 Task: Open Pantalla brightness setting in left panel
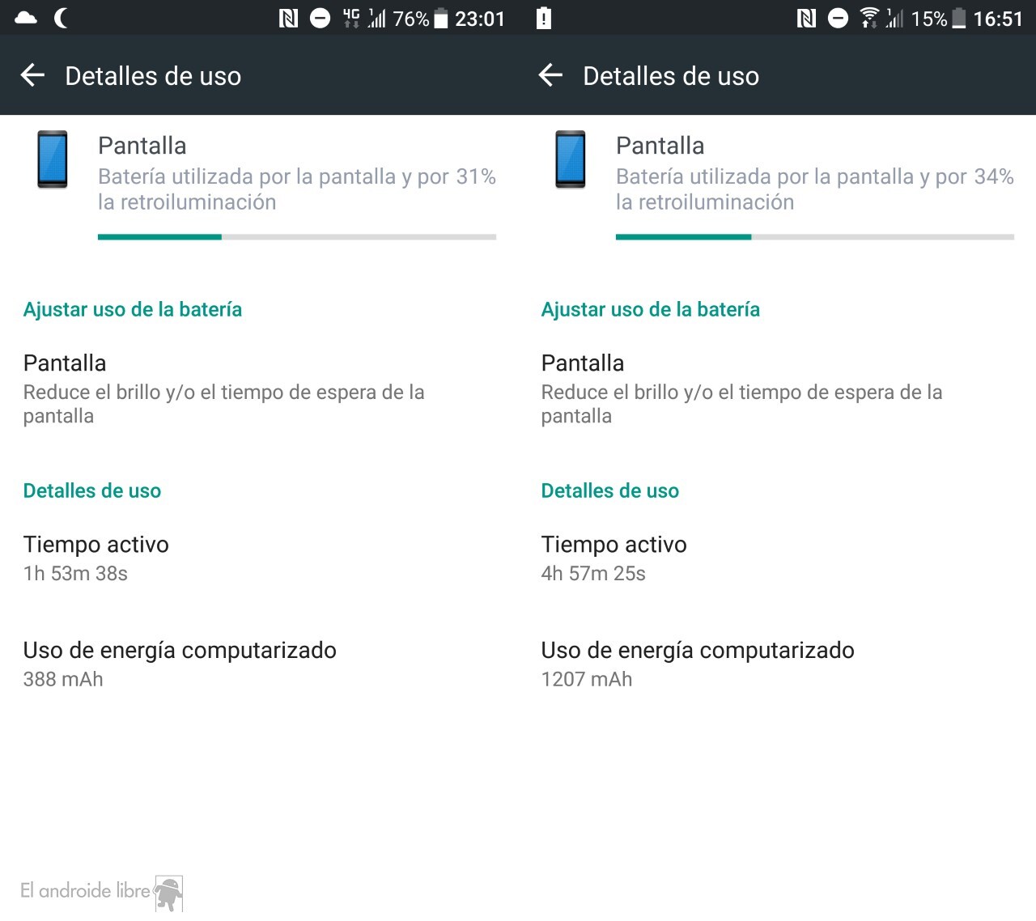click(x=259, y=389)
